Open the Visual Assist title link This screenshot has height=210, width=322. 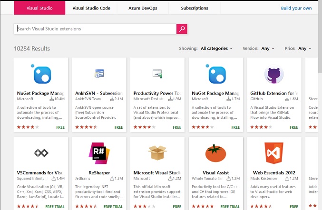point(215,173)
